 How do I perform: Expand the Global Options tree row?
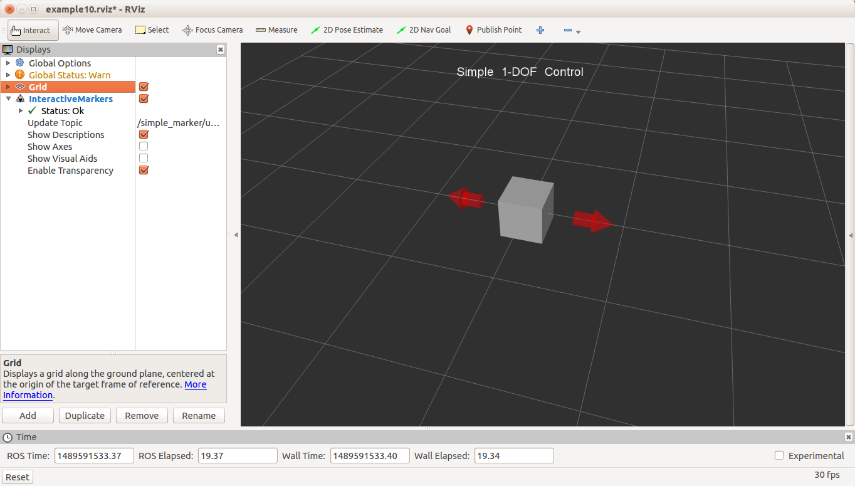[x=8, y=63]
